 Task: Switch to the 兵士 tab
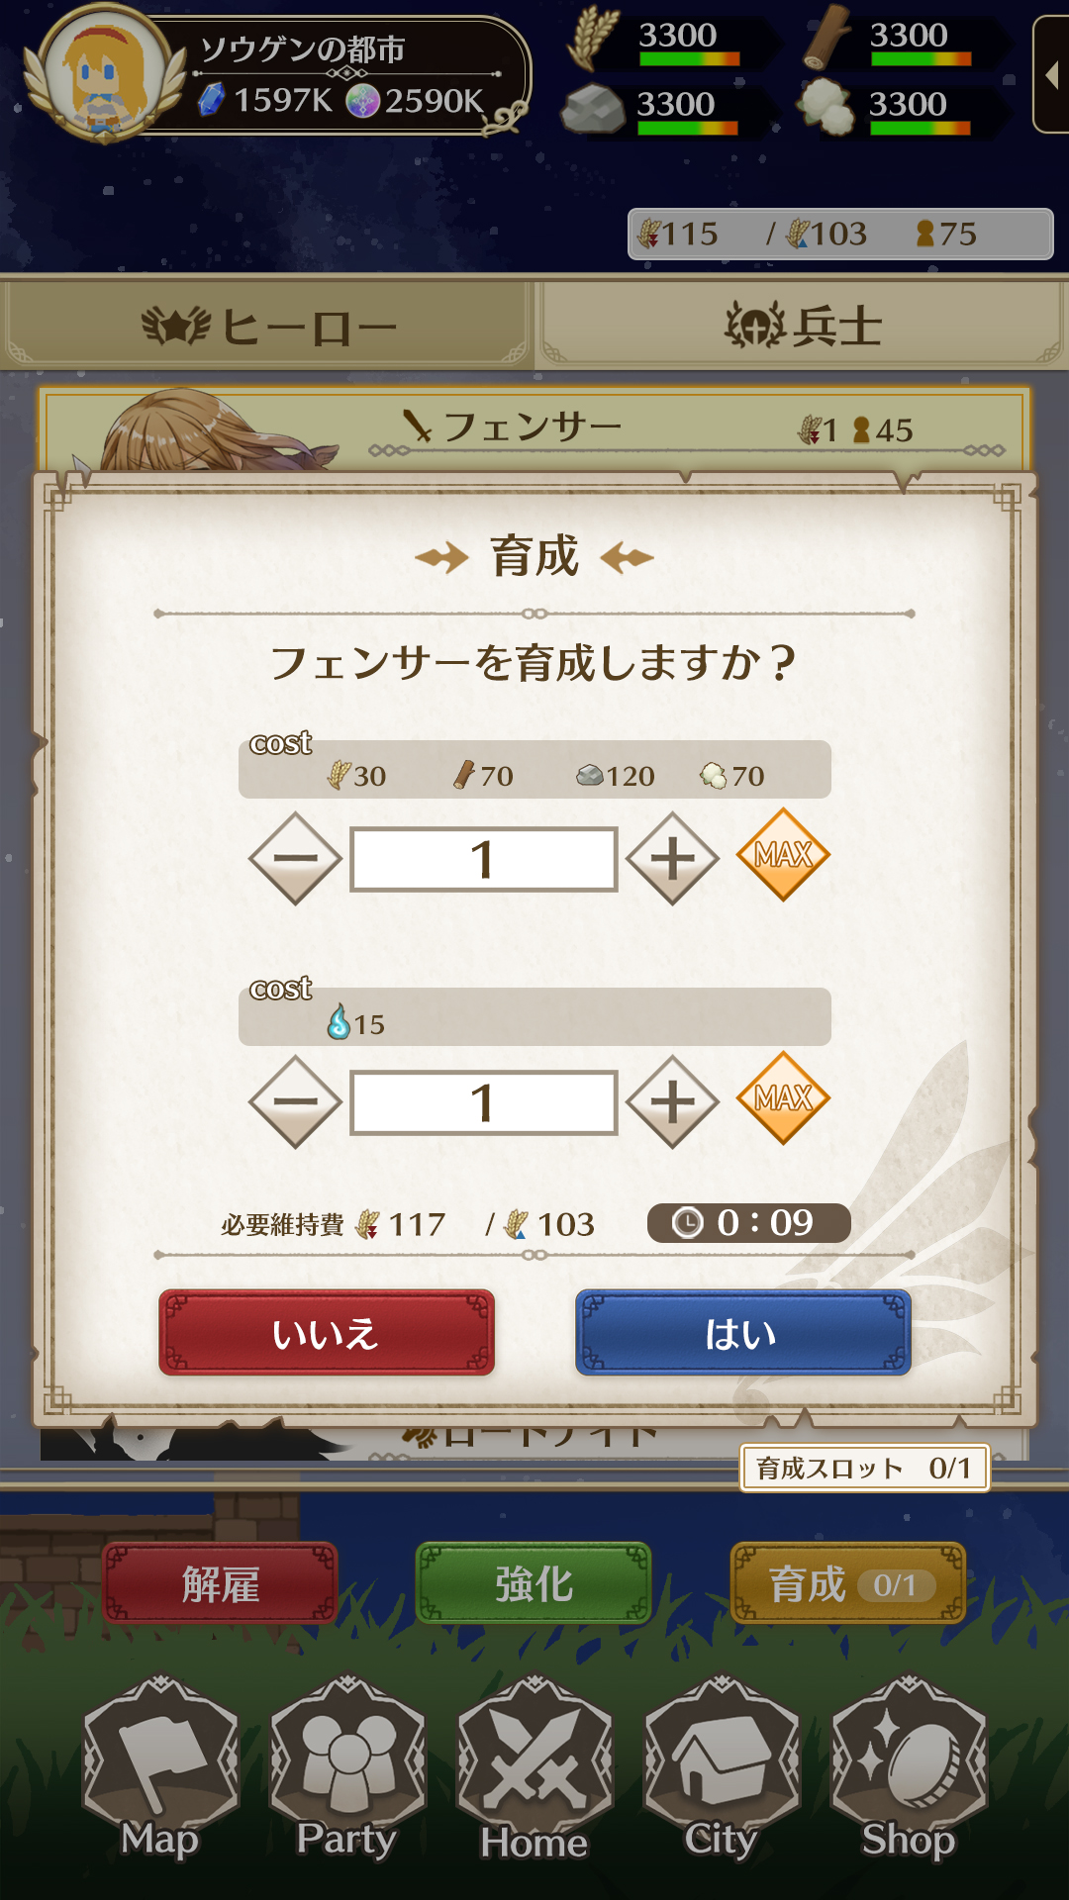[803, 326]
